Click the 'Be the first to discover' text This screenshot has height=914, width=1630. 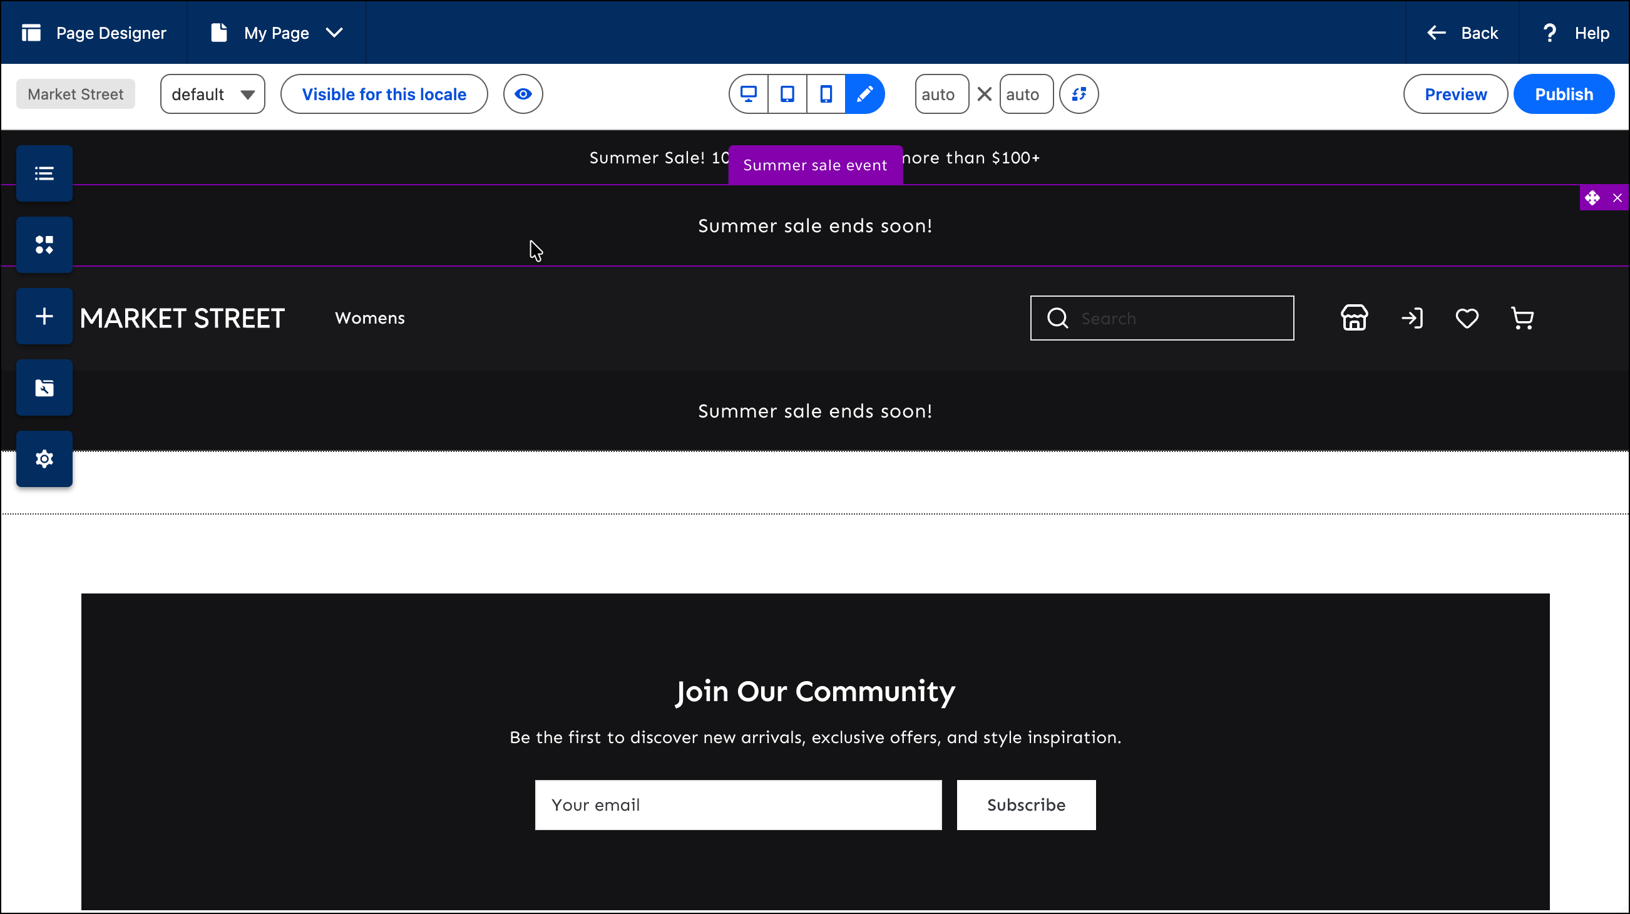815,737
